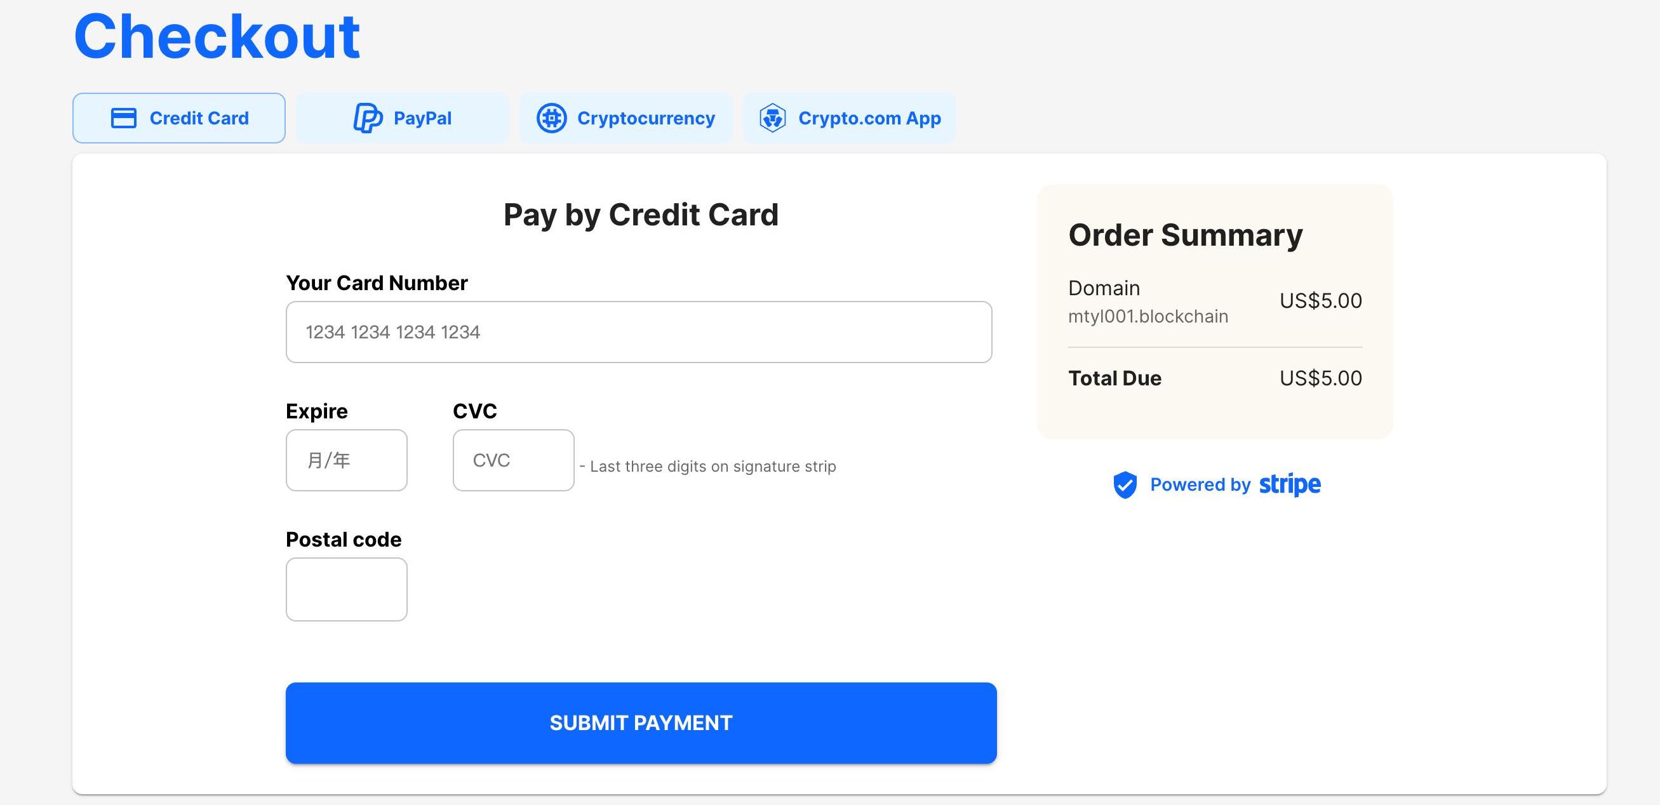Click the Crypto.com hexagon logo icon
The image size is (1660, 805).
pos(772,118)
